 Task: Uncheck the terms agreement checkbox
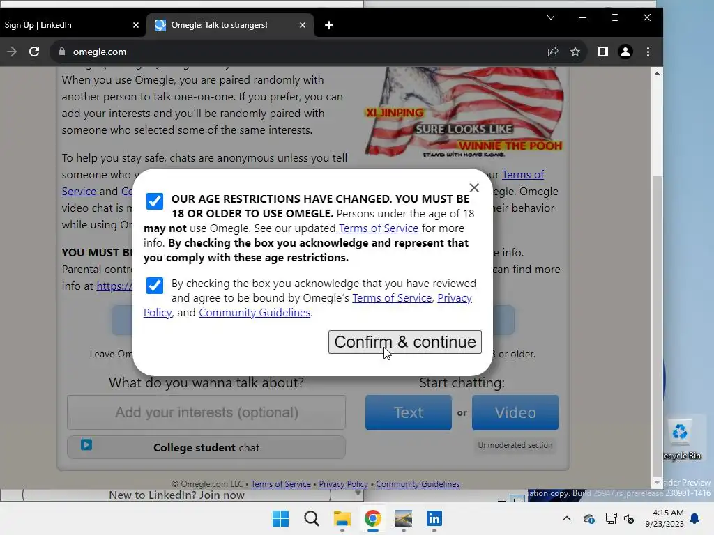[x=154, y=285]
